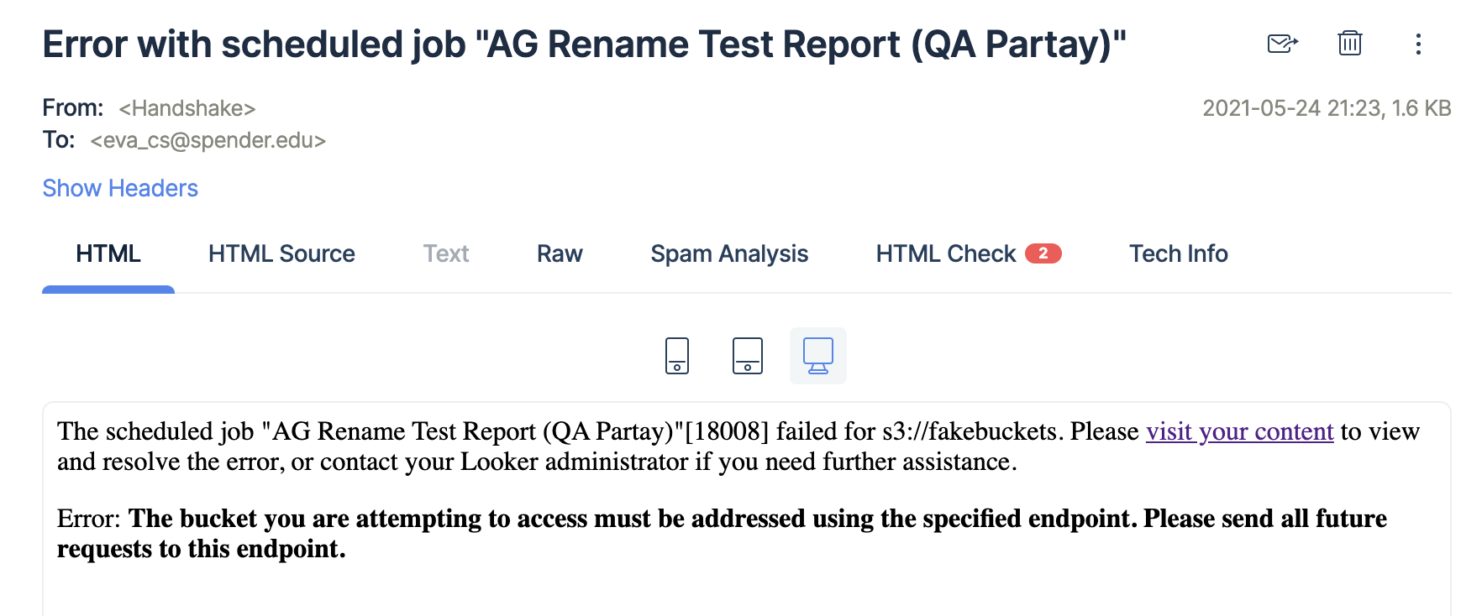Forward this email using the envelope icon
This screenshot has width=1482, height=616.
[x=1282, y=43]
